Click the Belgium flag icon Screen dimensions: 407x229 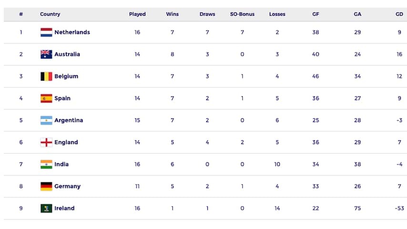[46, 76]
